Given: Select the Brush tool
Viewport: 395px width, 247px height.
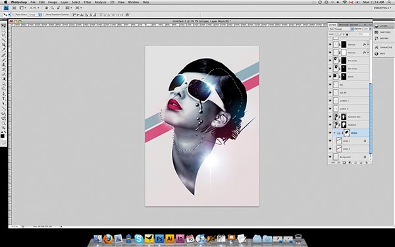Looking at the screenshot, I should point(3,59).
